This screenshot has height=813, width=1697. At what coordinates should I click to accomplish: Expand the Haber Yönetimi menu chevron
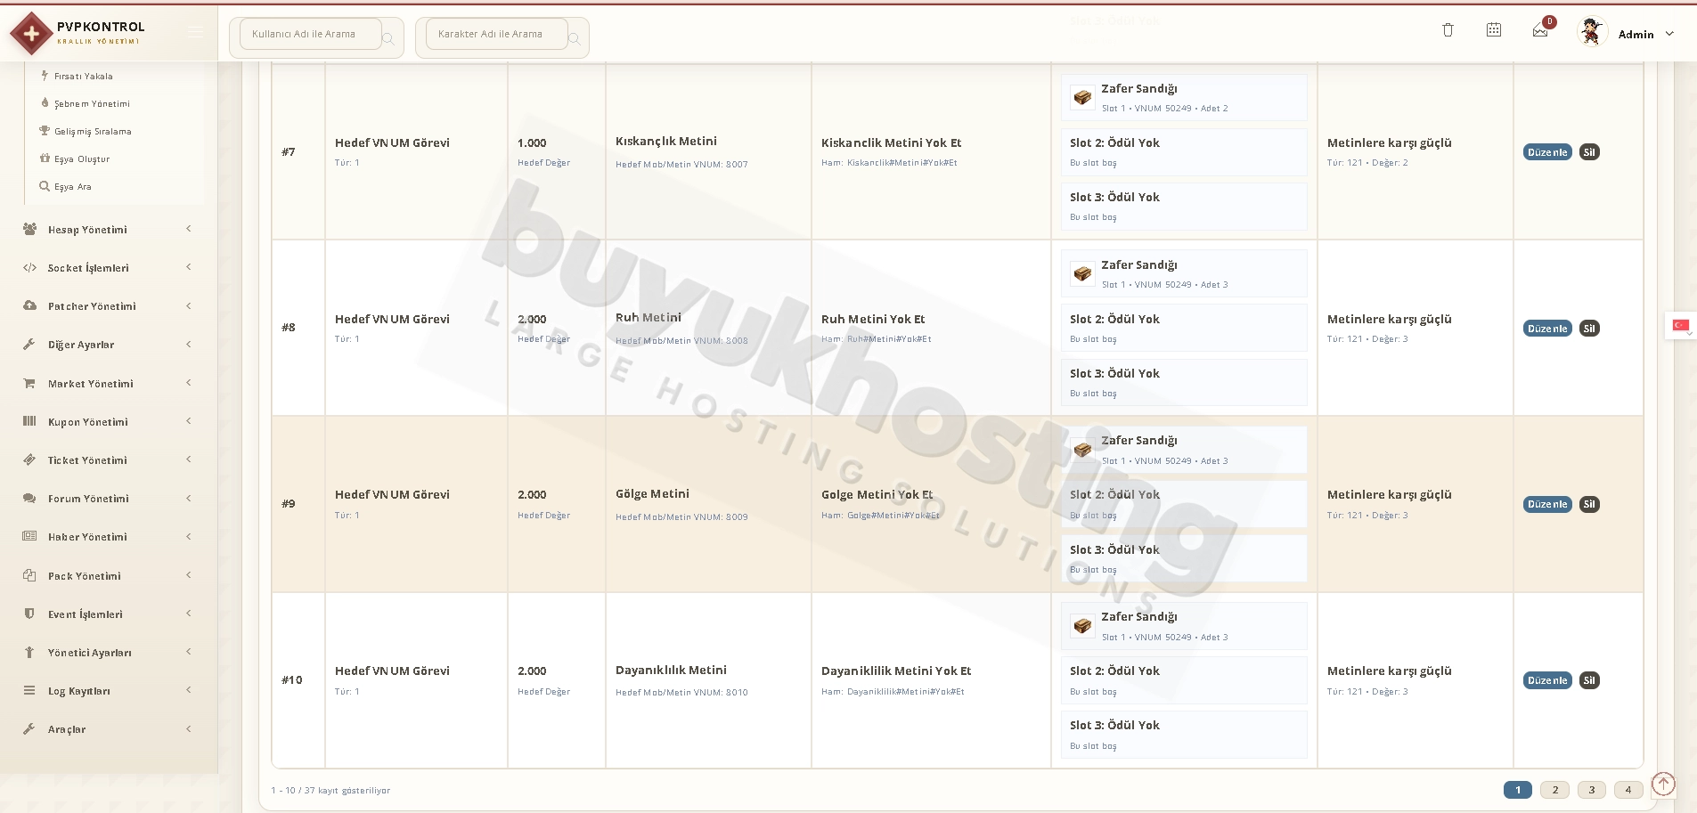coord(189,536)
